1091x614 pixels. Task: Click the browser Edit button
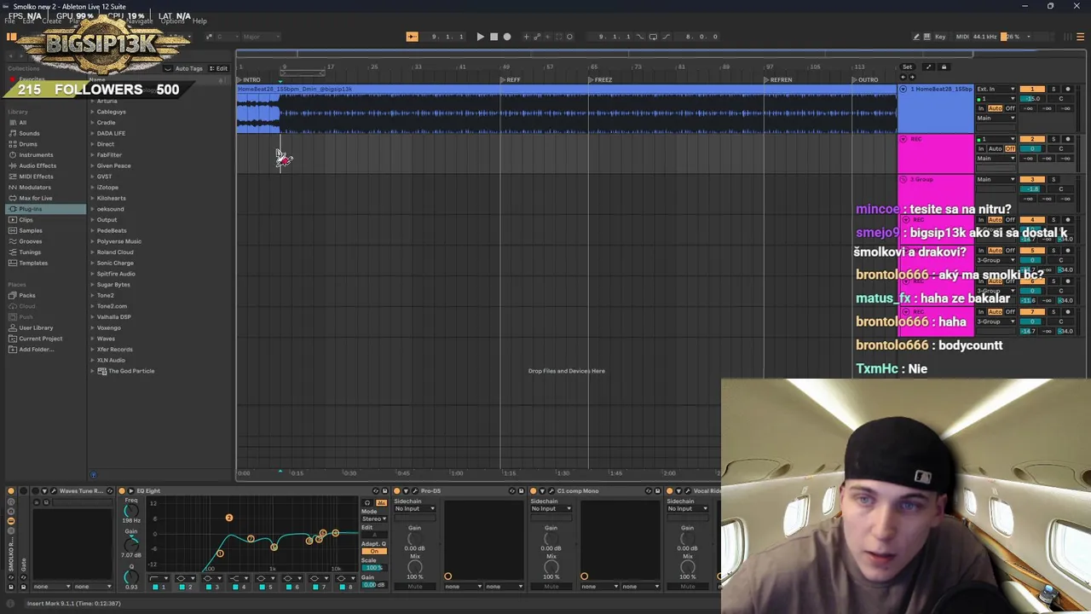[x=219, y=68]
